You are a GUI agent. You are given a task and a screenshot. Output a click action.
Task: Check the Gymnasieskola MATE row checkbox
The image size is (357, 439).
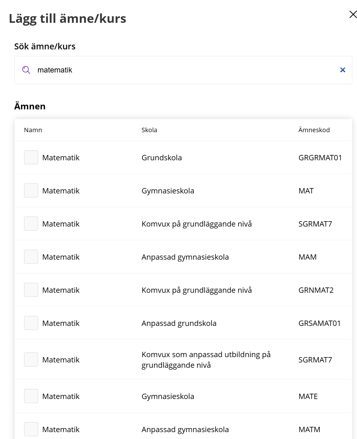tap(31, 396)
